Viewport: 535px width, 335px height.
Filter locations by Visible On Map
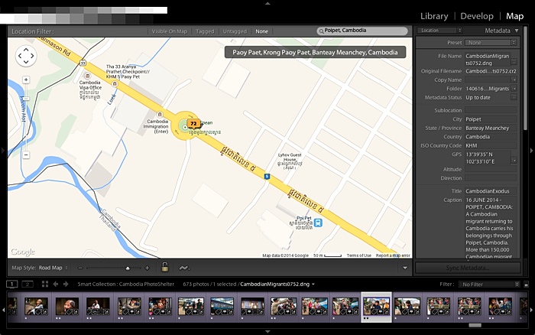[169, 31]
